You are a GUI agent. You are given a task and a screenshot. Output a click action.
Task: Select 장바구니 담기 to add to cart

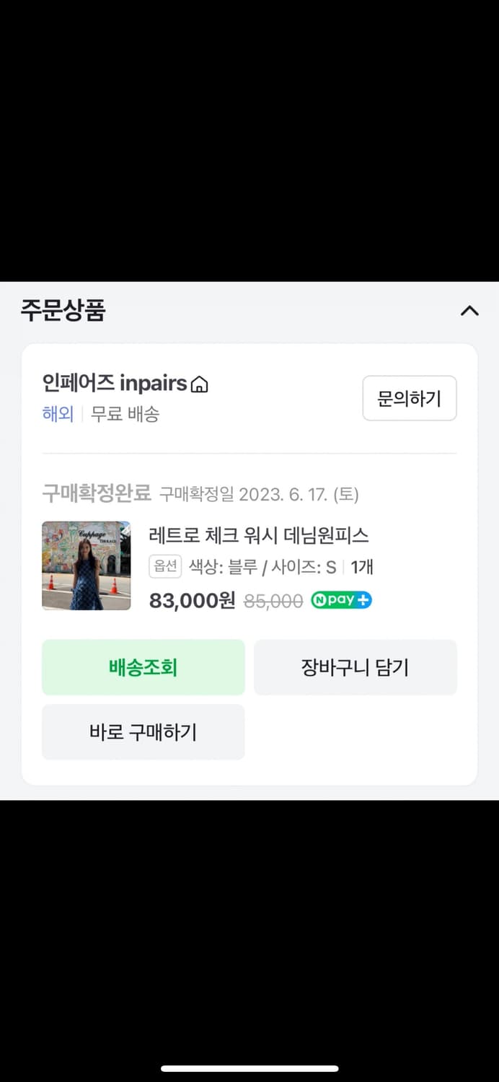[355, 667]
